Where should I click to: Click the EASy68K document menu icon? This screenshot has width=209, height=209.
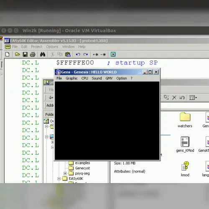point(8,47)
